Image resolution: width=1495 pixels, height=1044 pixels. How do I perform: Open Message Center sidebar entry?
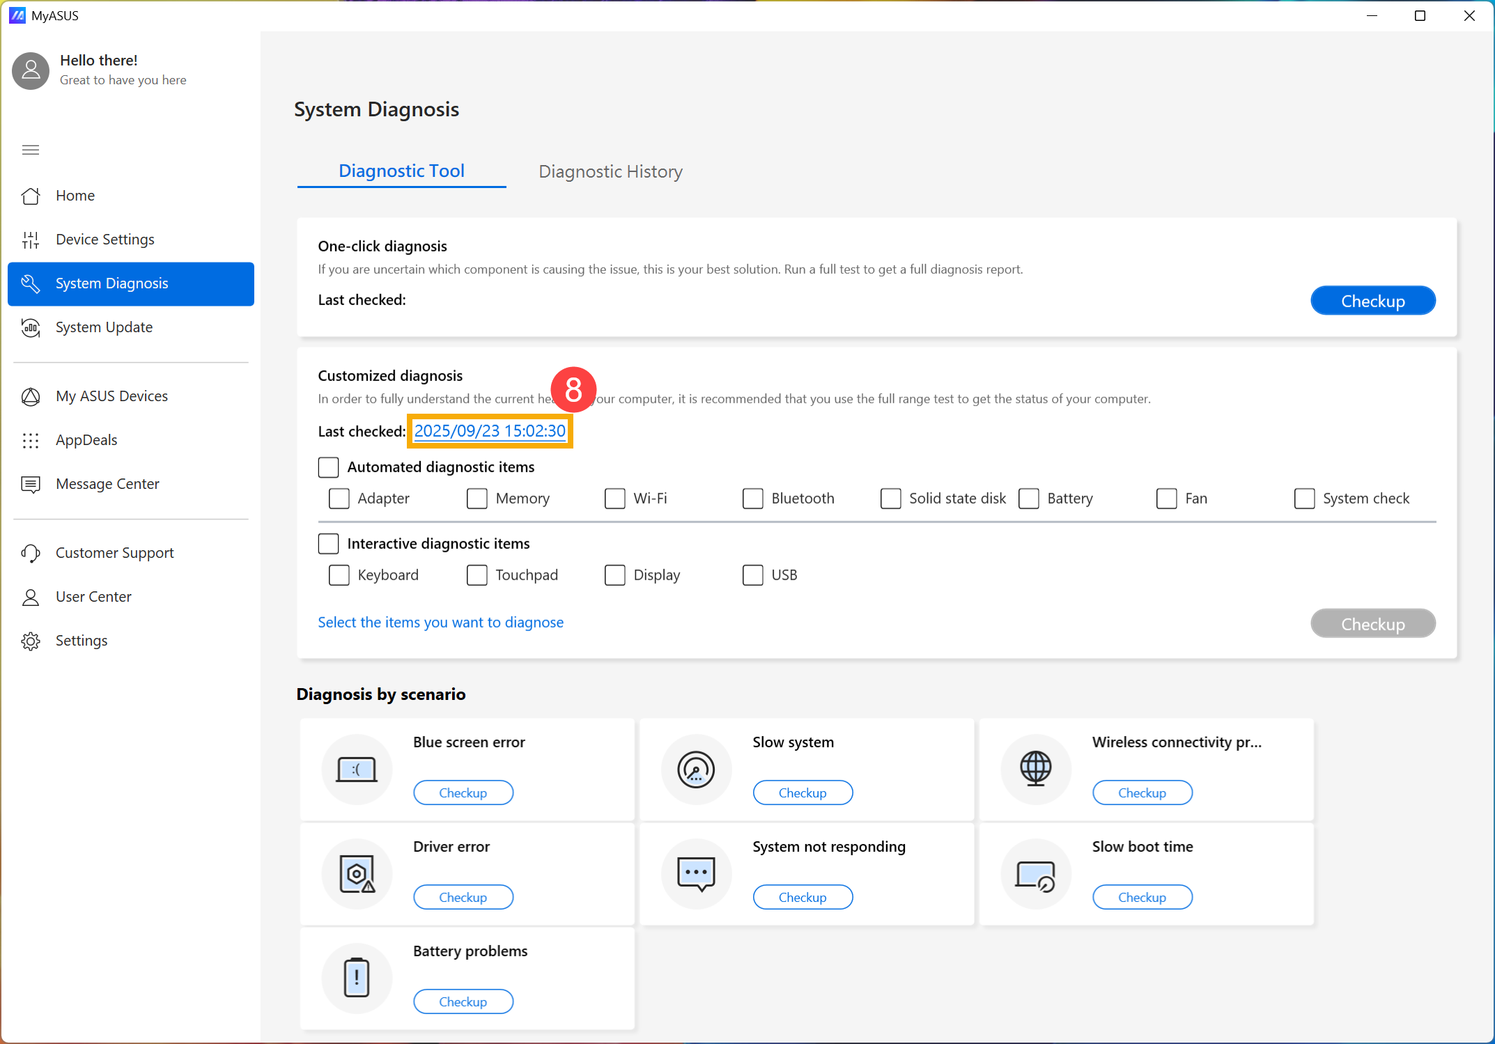click(131, 484)
